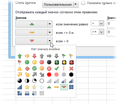
Task: Select the red flag icon
Action: coord(20,62)
